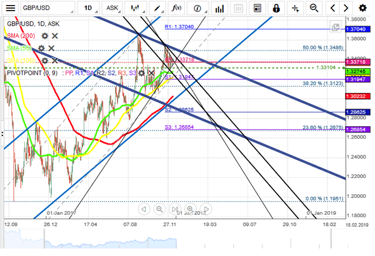
Task: Open chart settings gear in toolbar
Action: pyautogui.click(x=363, y=8)
